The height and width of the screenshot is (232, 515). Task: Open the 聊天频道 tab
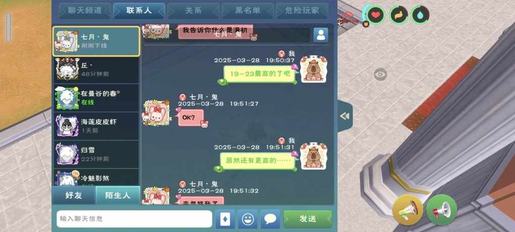click(x=85, y=11)
